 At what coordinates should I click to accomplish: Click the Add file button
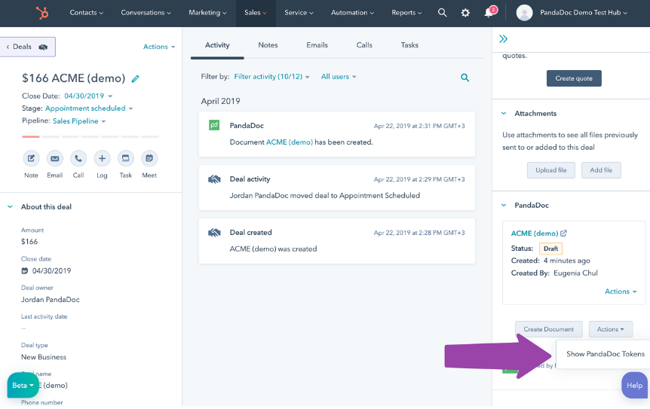(601, 170)
